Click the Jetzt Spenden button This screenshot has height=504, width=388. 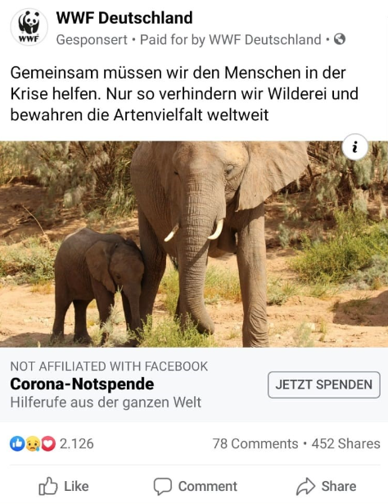[x=324, y=385]
